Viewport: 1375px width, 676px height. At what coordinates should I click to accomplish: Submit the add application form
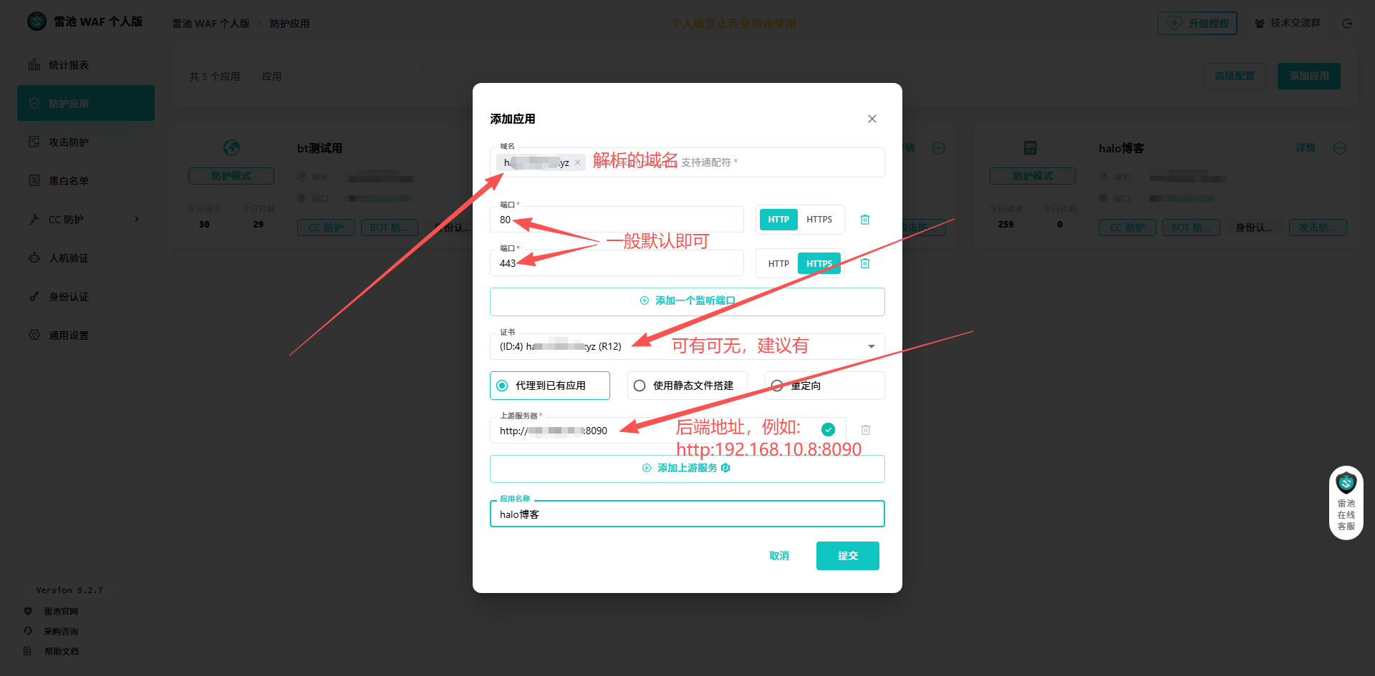[x=847, y=556]
